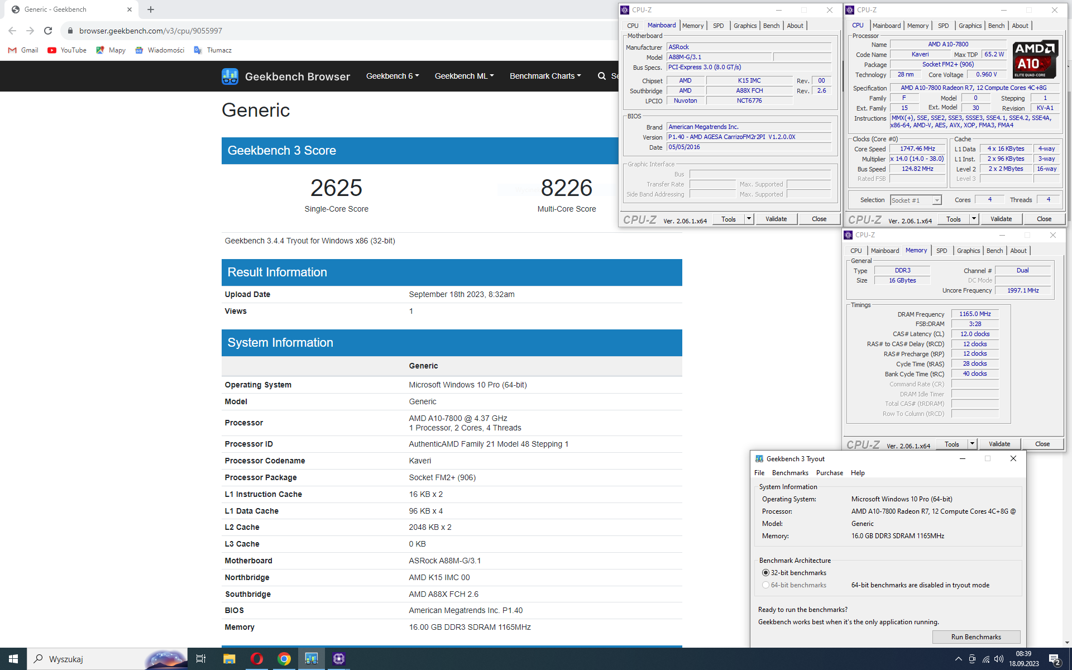Open the Geekbench app on taskbar
Screen dimensions: 1072x670
pos(311,659)
